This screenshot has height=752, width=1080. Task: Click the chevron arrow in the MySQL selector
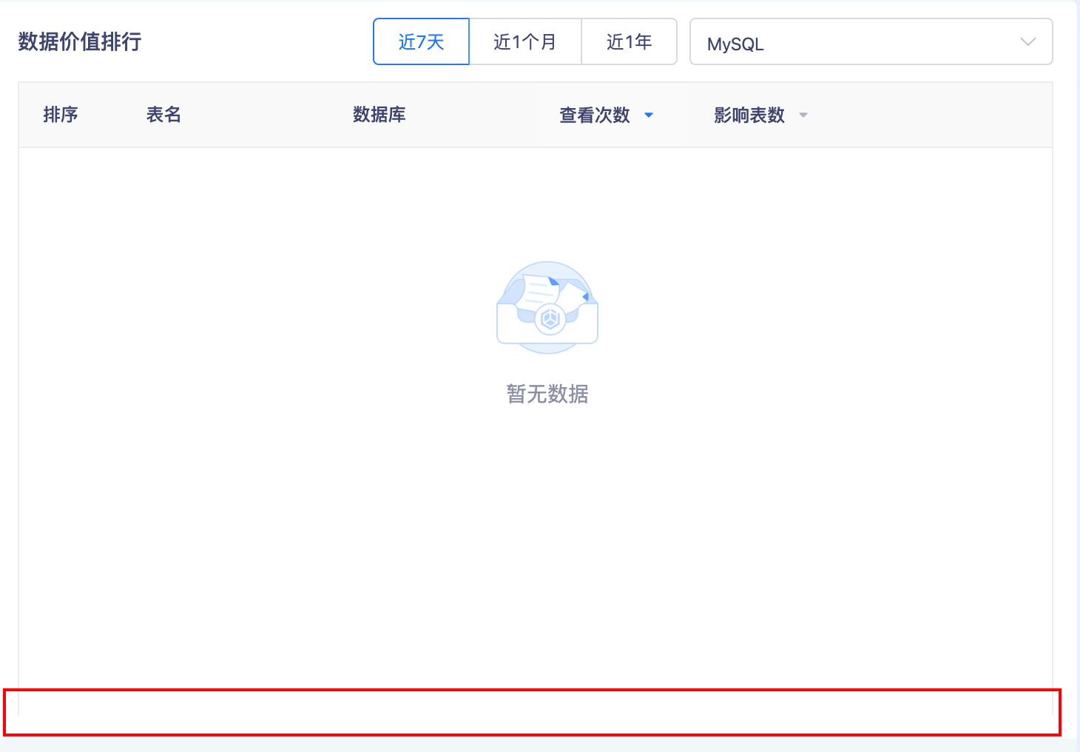tap(1027, 42)
